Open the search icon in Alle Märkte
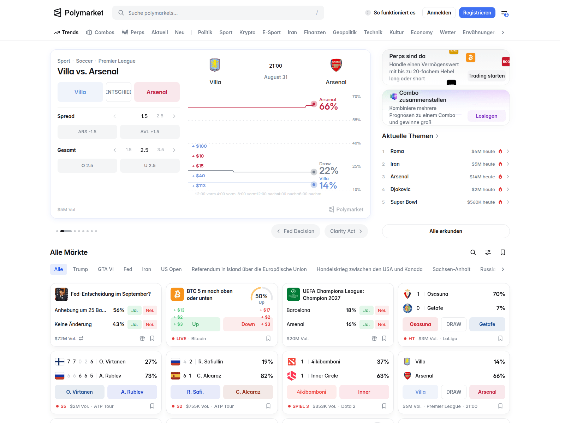Image resolution: width=565 pixels, height=423 pixels. coord(473,252)
